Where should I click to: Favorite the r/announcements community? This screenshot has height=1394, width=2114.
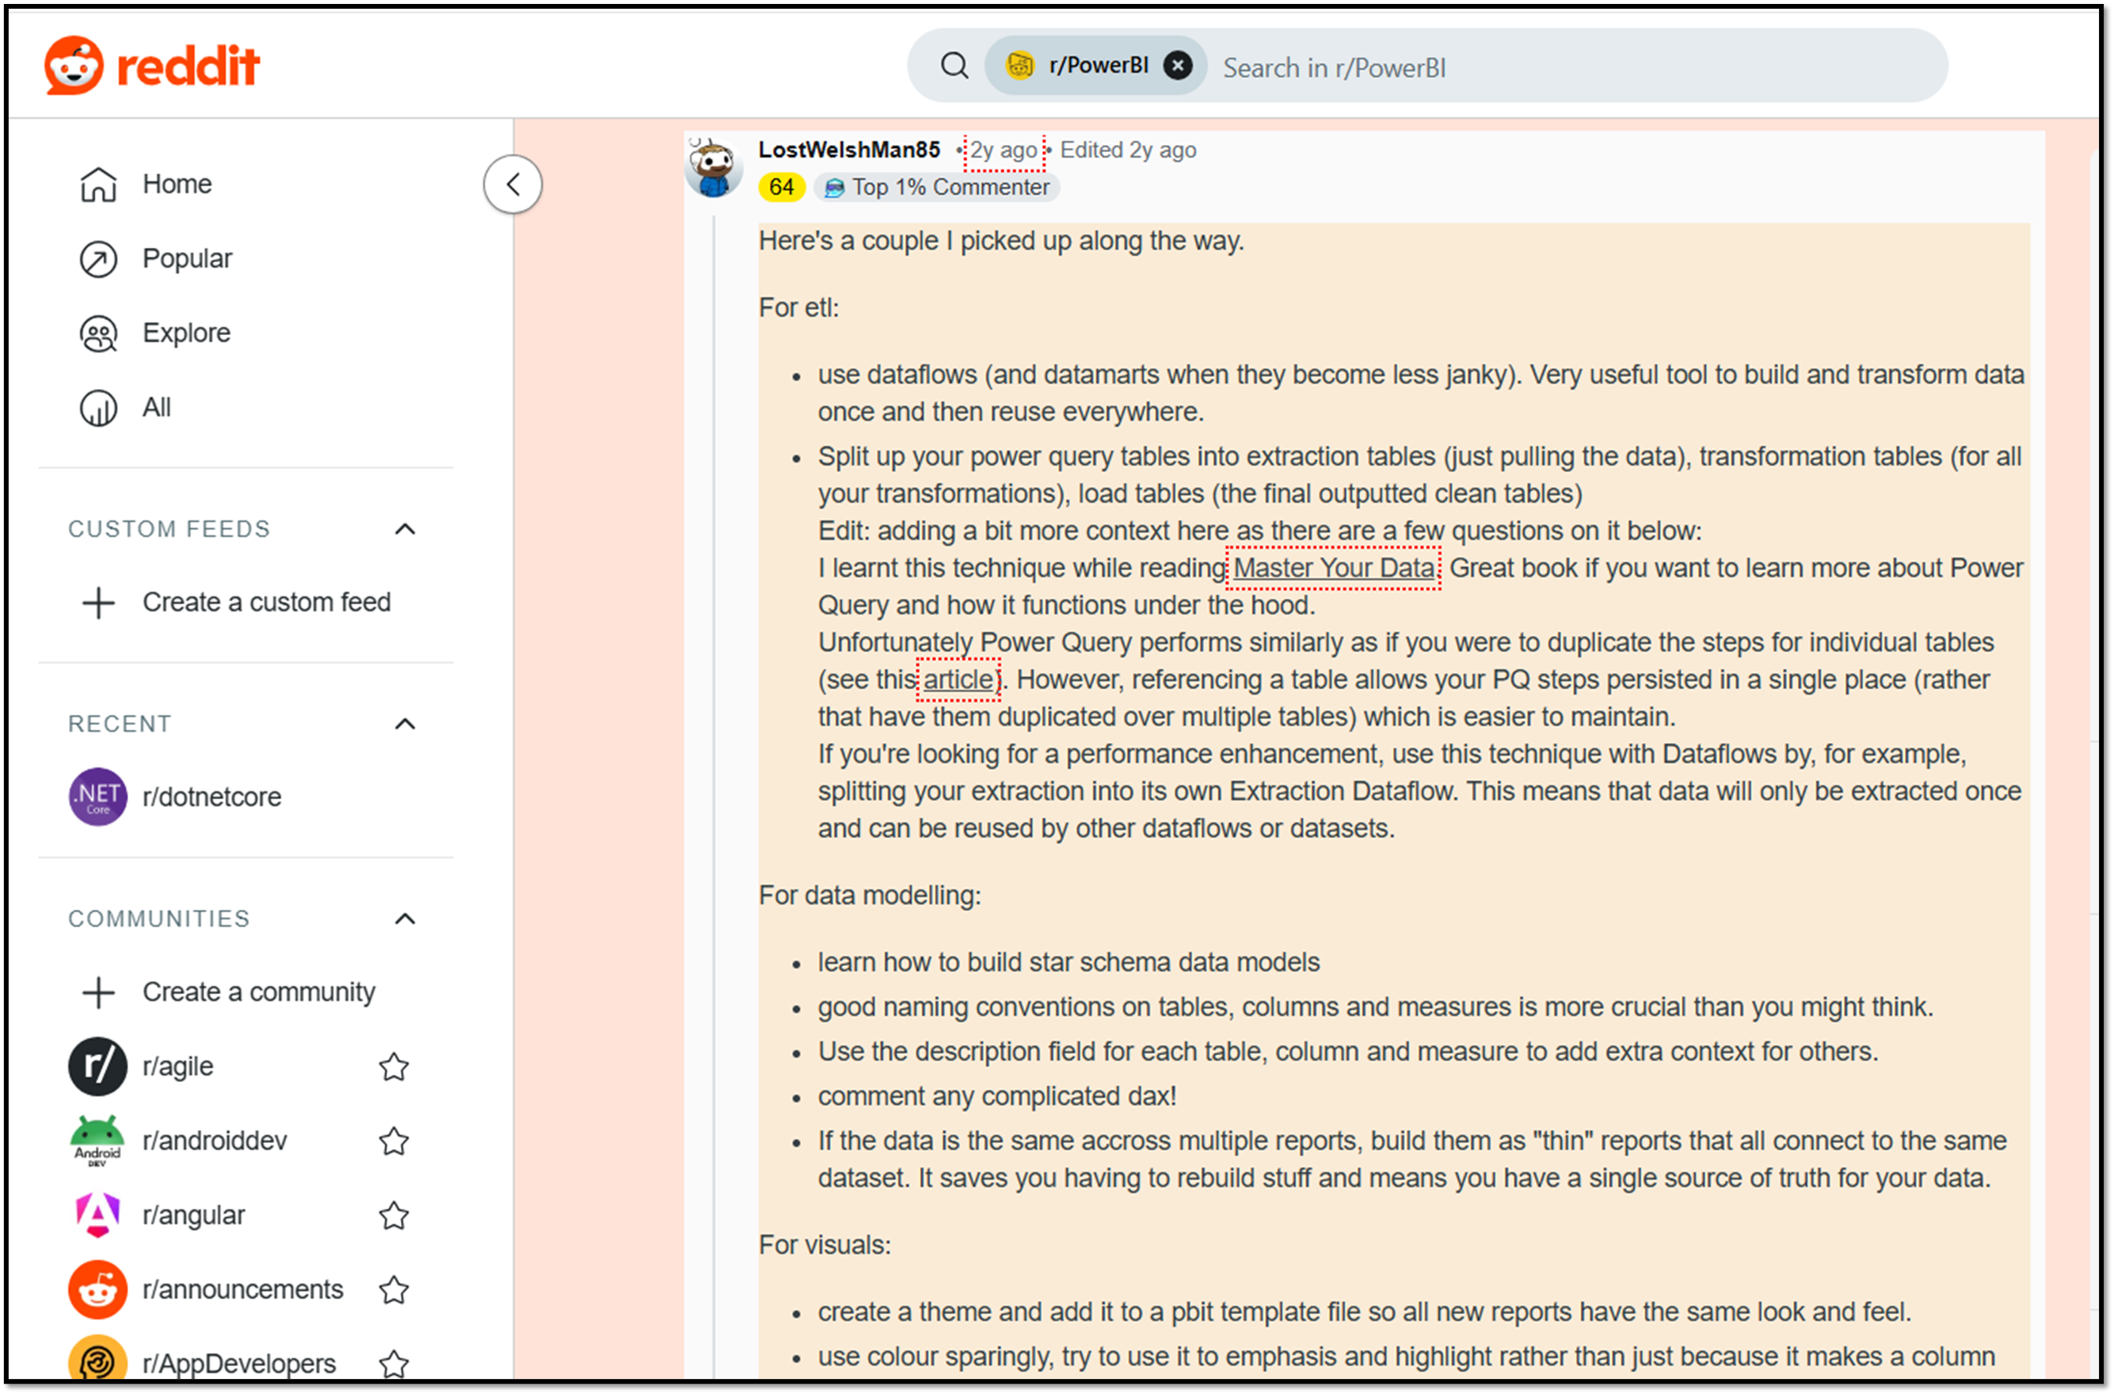[x=394, y=1290]
